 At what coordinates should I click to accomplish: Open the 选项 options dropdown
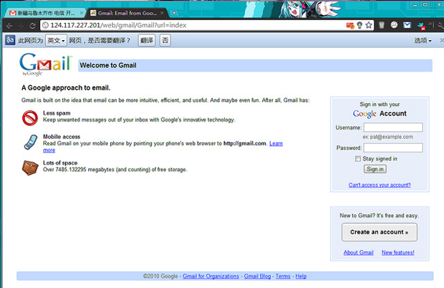coord(423,40)
